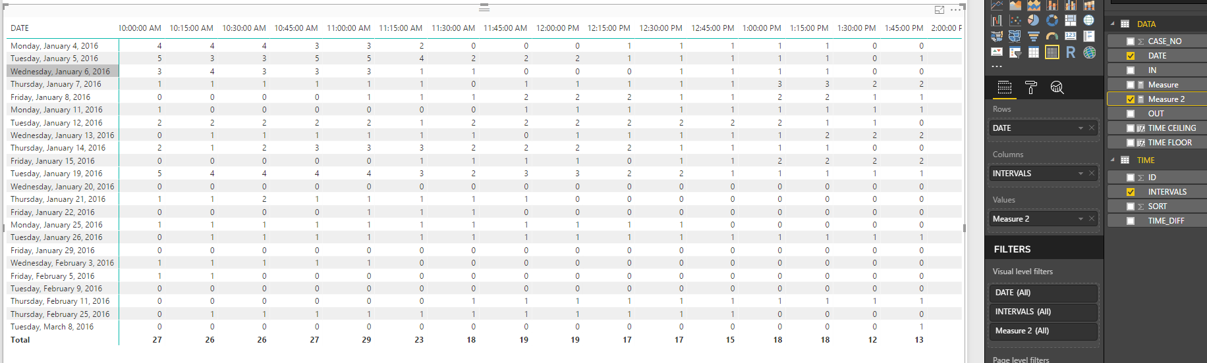This screenshot has height=363, width=1207.
Task: Remove INTERVALS field from Columns
Action: (1092, 174)
